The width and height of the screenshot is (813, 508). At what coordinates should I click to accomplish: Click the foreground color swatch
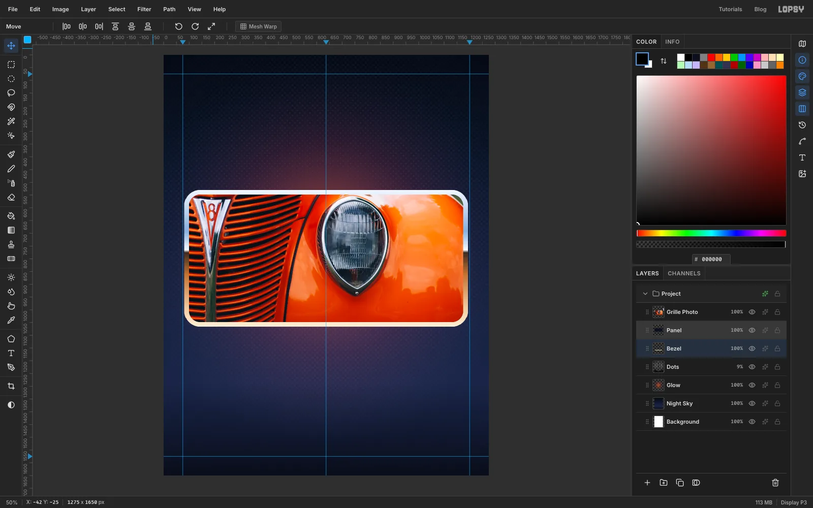pos(642,59)
